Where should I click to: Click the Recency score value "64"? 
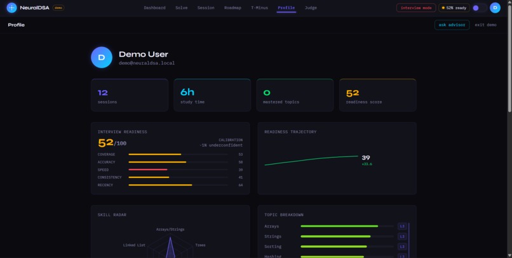241,185
